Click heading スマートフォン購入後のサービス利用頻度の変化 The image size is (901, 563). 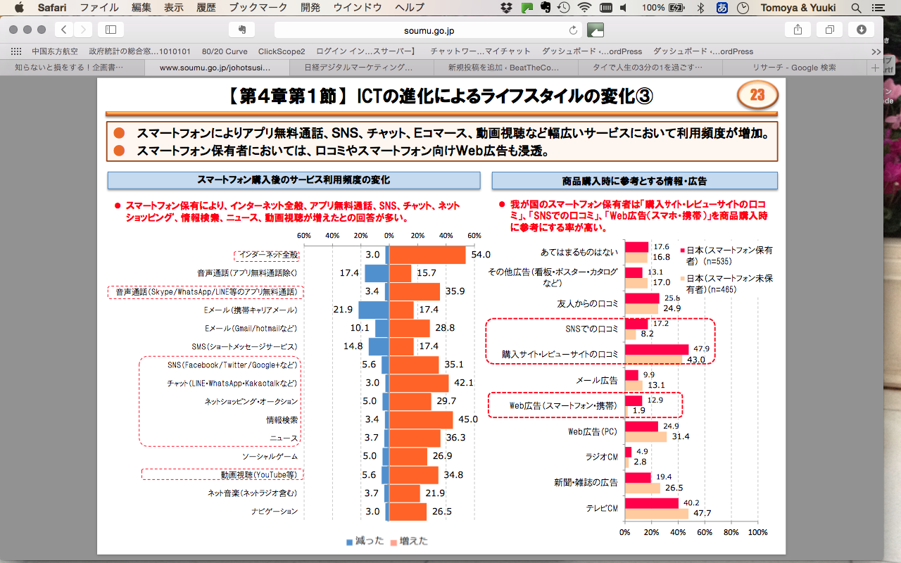tap(293, 180)
